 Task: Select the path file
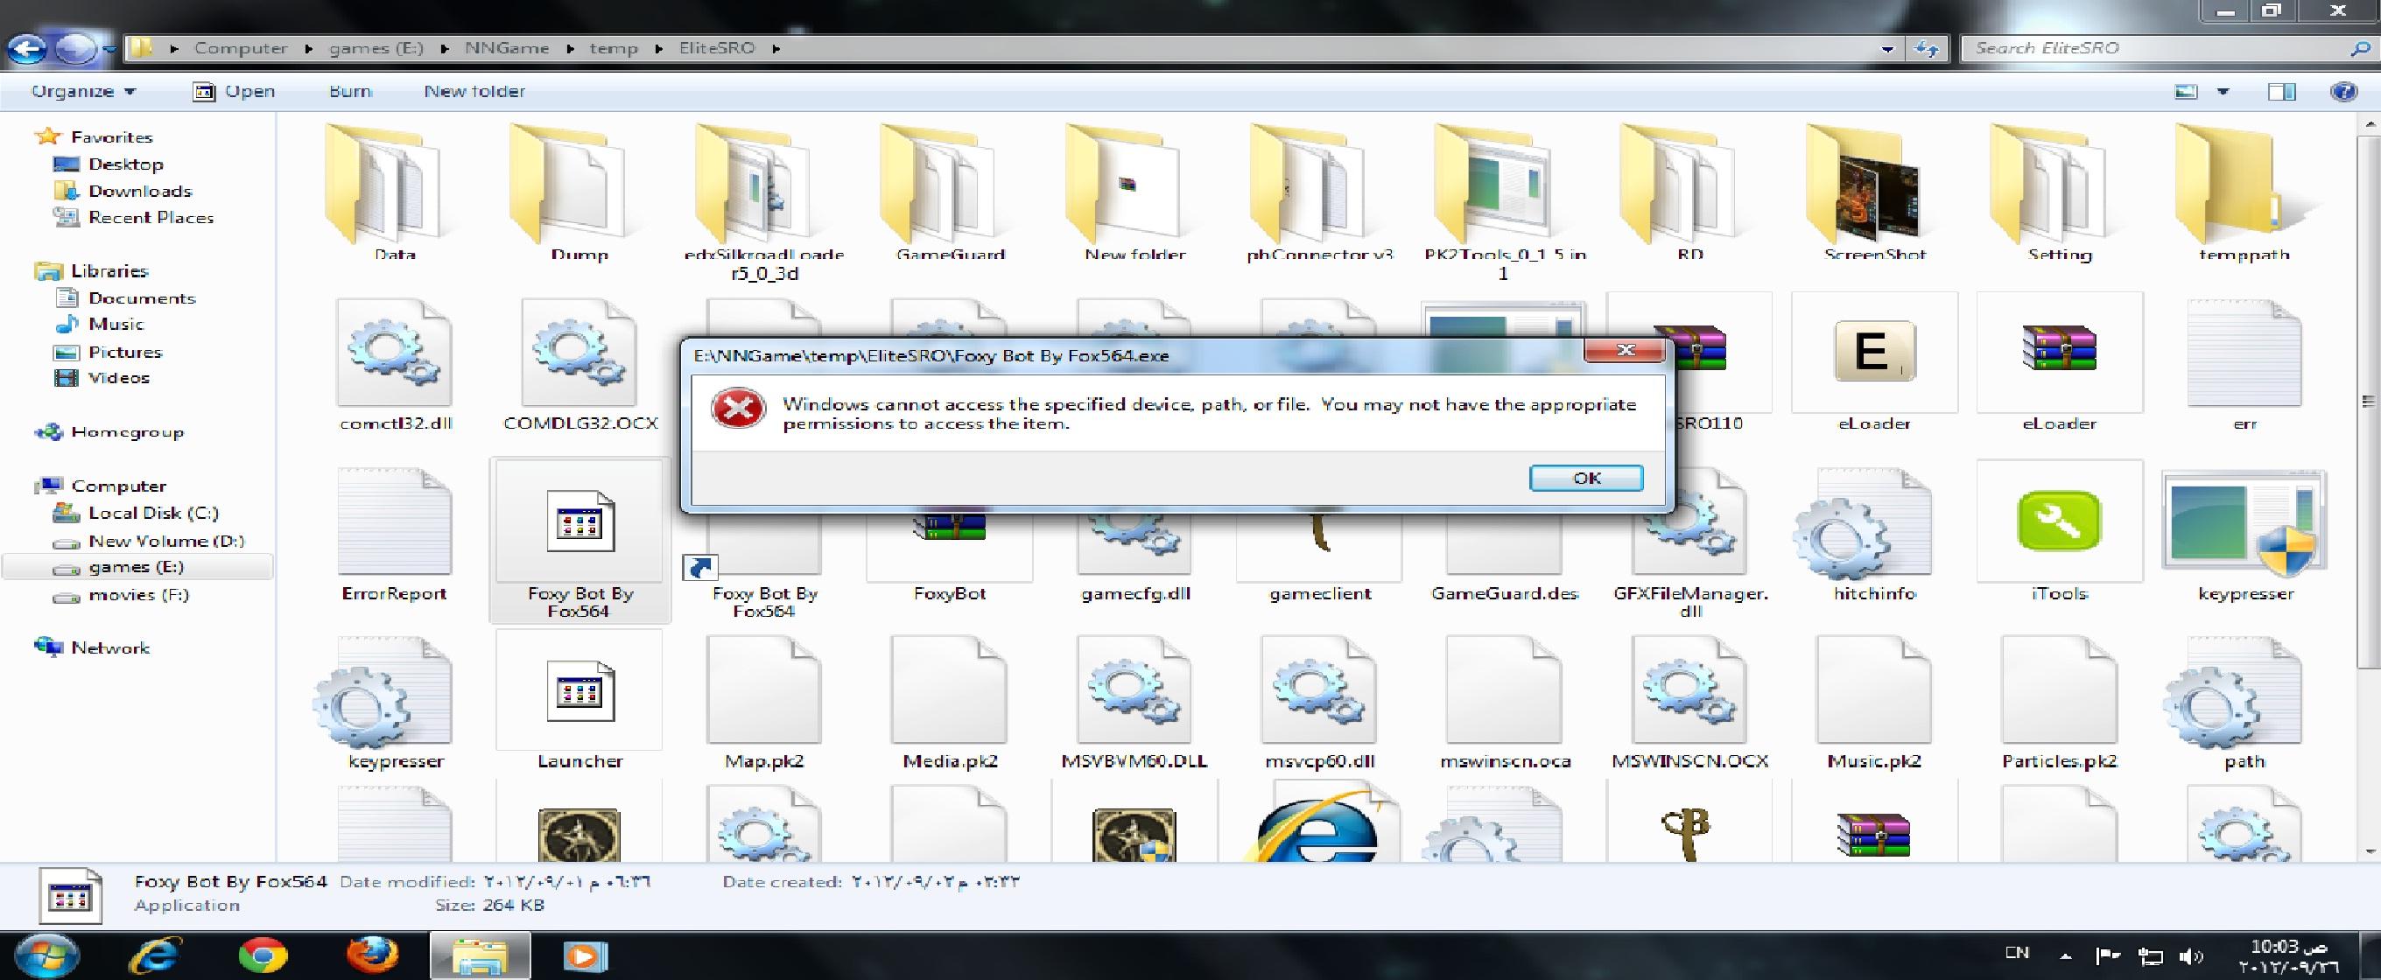click(x=2244, y=703)
